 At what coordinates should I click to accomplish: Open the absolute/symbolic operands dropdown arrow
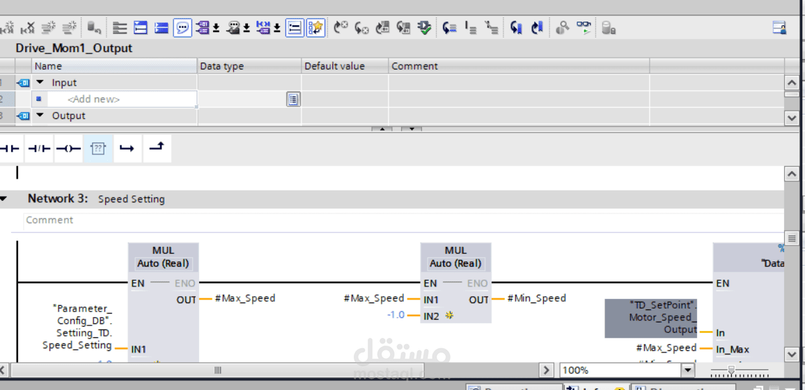pos(216,29)
